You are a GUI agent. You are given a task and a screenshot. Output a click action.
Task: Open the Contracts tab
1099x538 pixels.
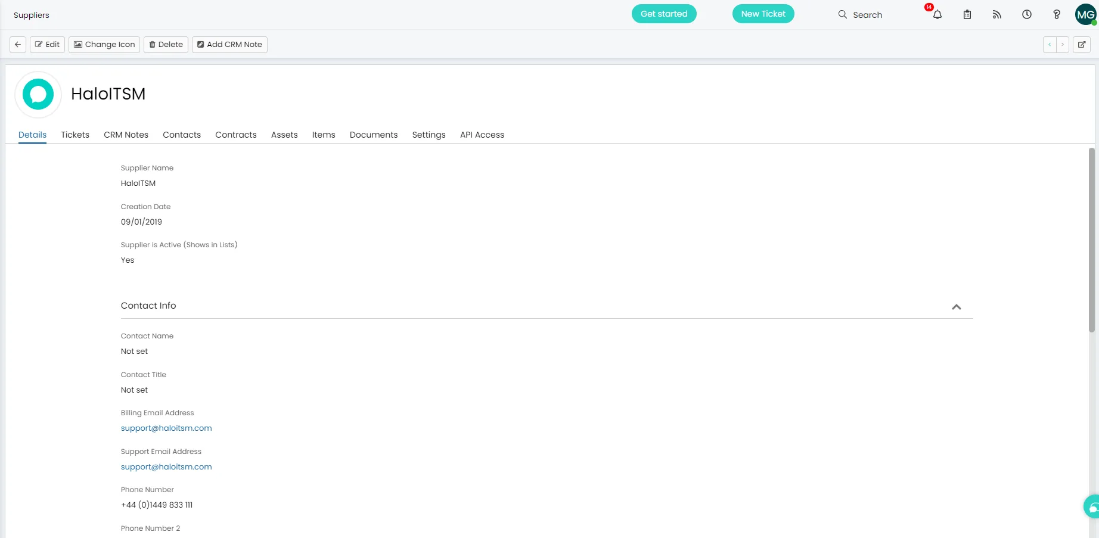236,135
